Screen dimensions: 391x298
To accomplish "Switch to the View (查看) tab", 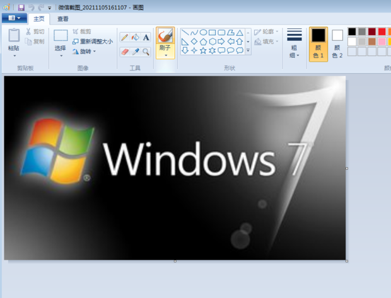I will pyautogui.click(x=63, y=19).
